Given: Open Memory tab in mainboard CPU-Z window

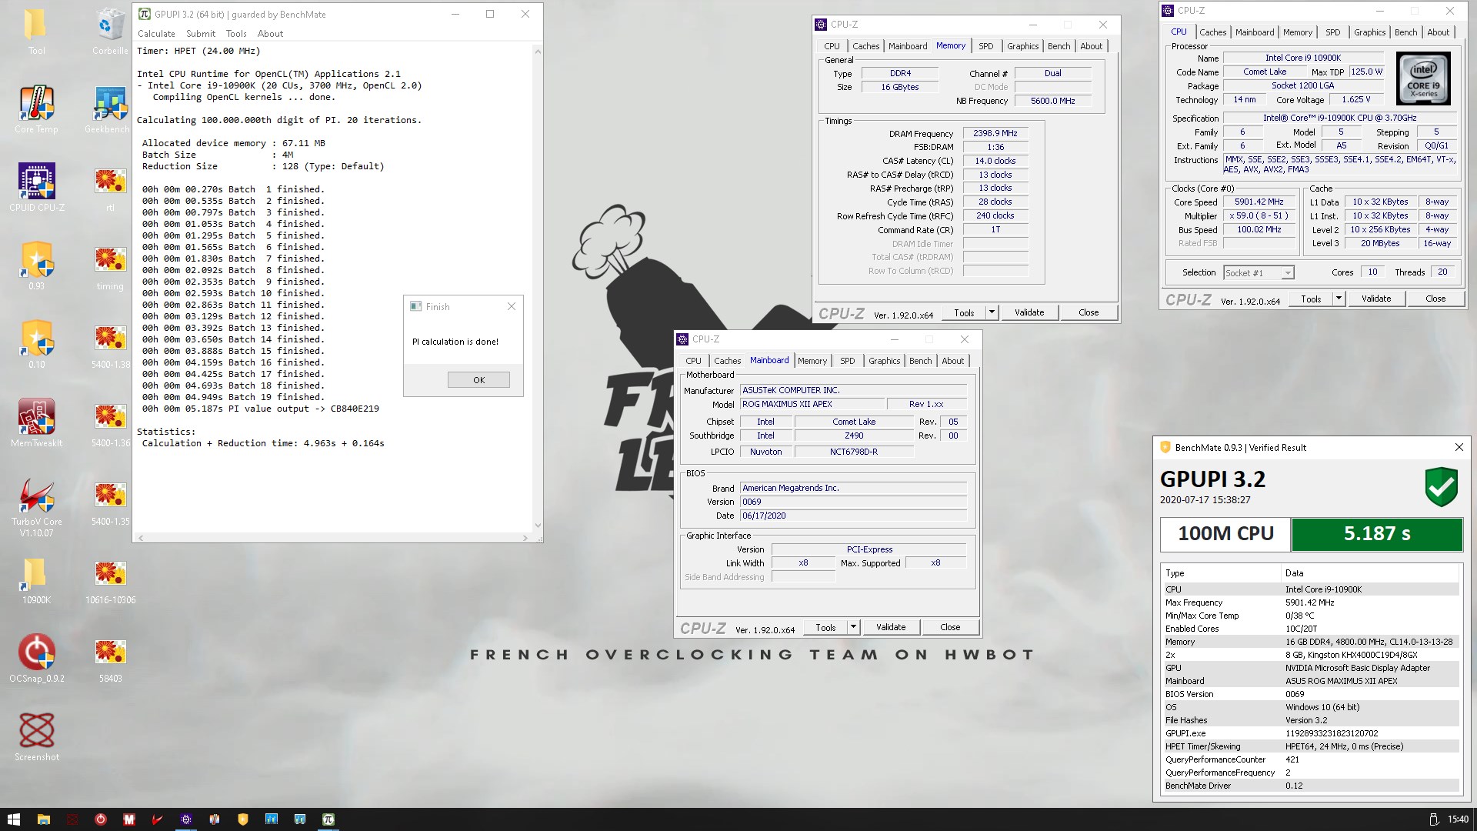Looking at the screenshot, I should tap(812, 361).
